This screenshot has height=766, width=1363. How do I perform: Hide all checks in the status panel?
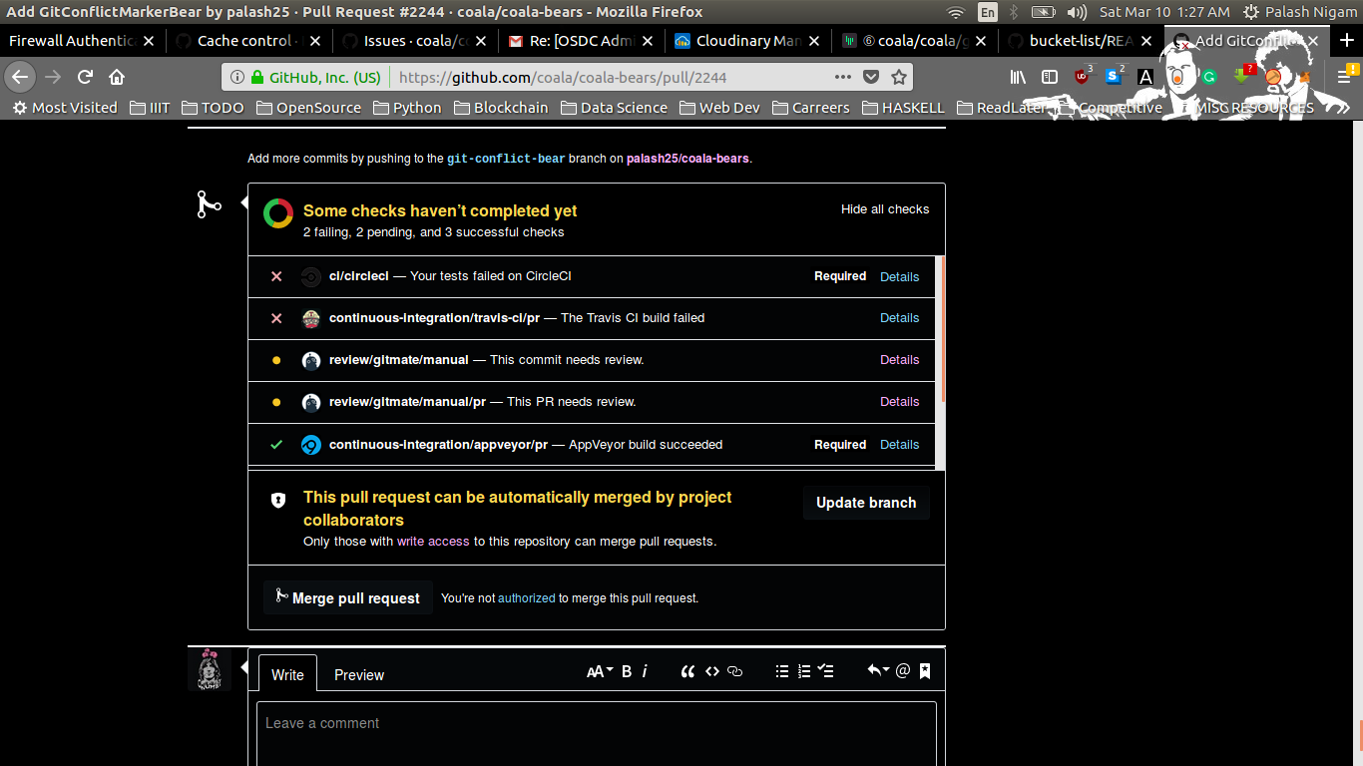click(x=884, y=209)
